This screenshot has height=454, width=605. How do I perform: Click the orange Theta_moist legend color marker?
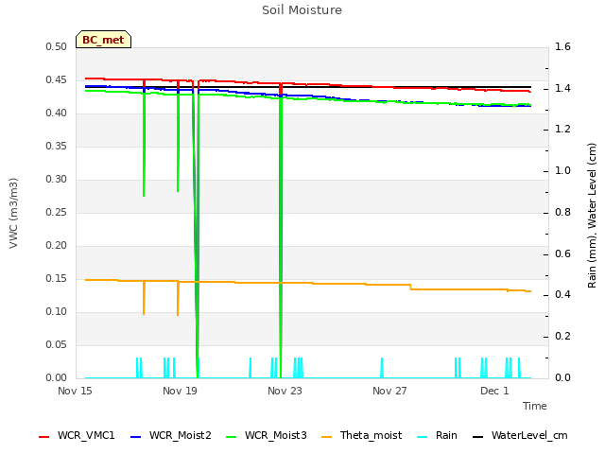[x=327, y=437]
